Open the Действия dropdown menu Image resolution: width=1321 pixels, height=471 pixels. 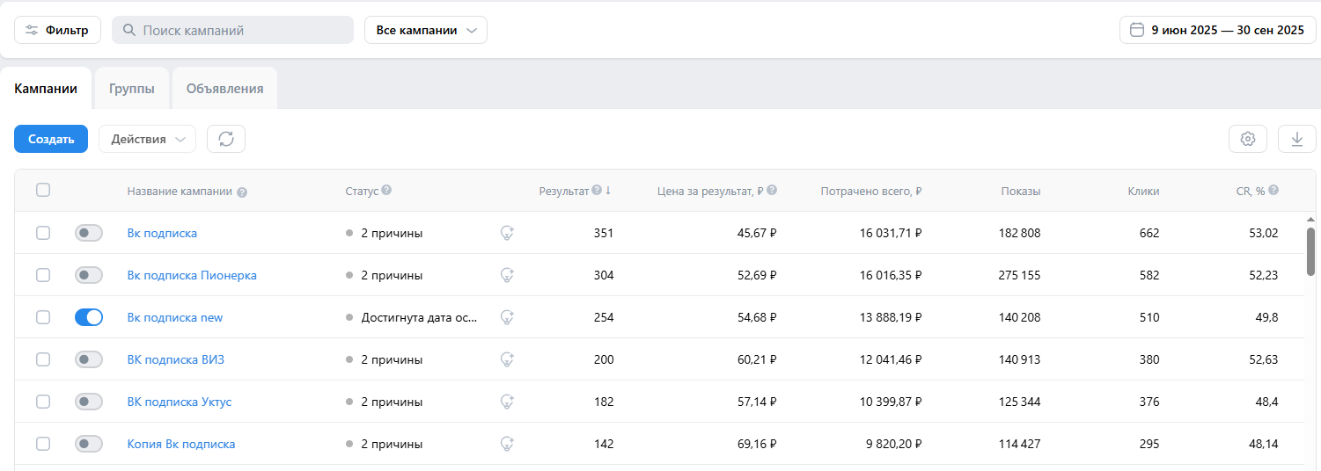tap(147, 139)
